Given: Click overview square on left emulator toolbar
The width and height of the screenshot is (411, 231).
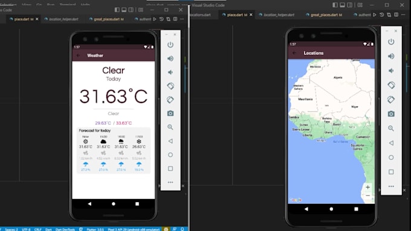Looking at the screenshot, I should tap(170, 168).
